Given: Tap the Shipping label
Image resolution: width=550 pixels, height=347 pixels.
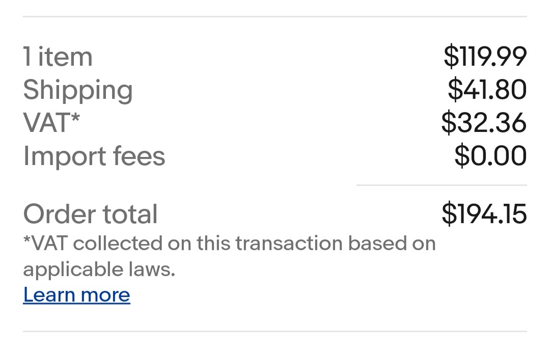Looking at the screenshot, I should [x=78, y=90].
